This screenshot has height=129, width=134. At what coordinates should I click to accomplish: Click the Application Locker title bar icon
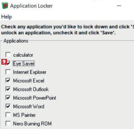tap(5, 6)
